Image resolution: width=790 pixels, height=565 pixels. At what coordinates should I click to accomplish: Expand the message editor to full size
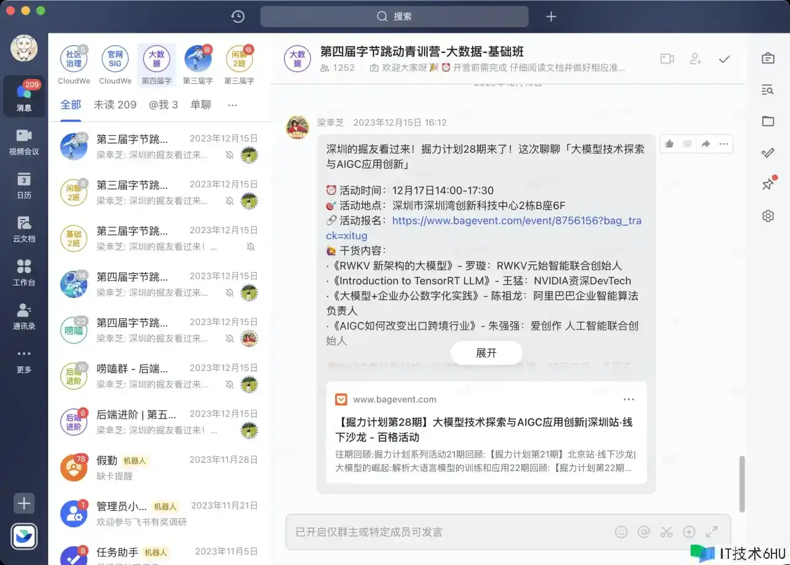[712, 532]
